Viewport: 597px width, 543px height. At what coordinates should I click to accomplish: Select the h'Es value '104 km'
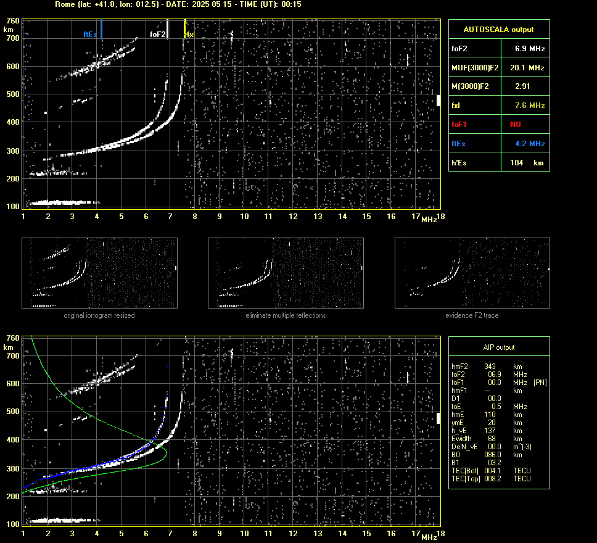coord(527,163)
